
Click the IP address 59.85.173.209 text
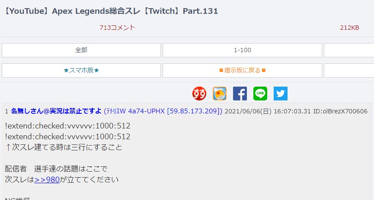[x=194, y=111]
